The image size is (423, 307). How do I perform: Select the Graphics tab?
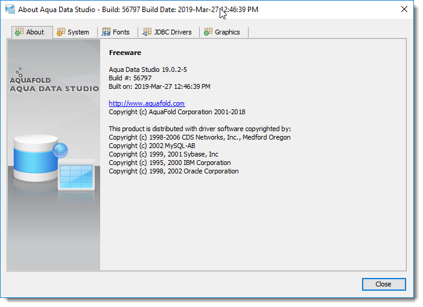[x=224, y=32]
